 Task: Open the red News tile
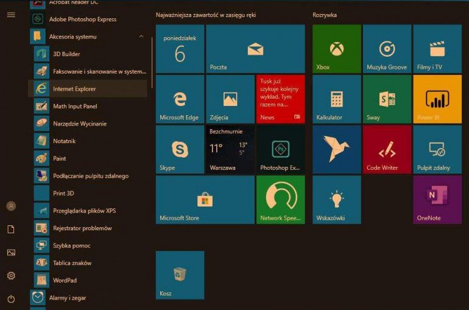pyautogui.click(x=281, y=99)
